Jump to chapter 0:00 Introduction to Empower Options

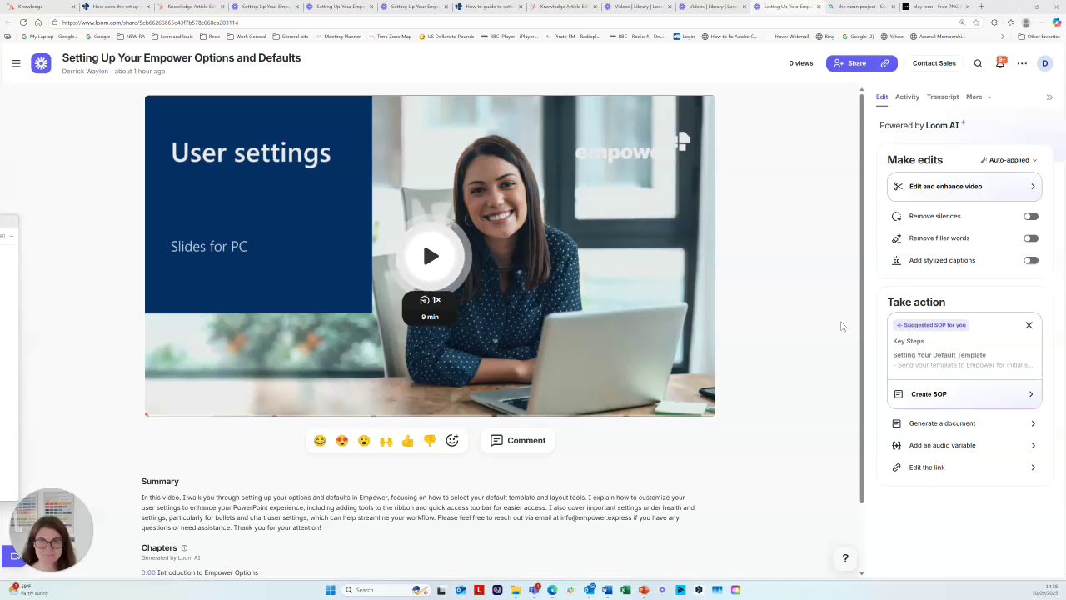(200, 573)
